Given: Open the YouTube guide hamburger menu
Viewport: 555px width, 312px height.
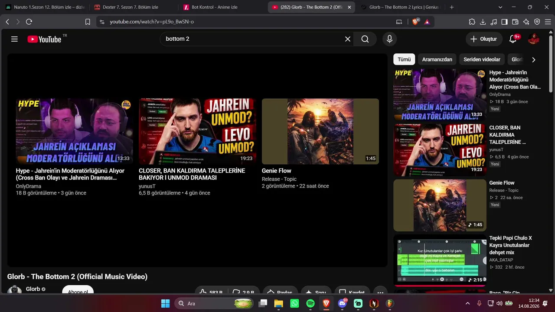Looking at the screenshot, I should tap(14, 39).
